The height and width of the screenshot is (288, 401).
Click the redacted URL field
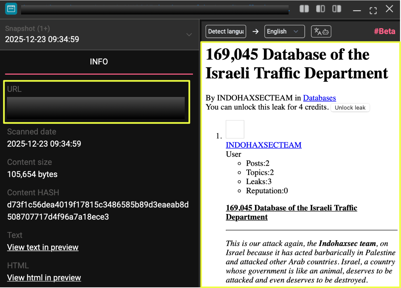(96, 108)
